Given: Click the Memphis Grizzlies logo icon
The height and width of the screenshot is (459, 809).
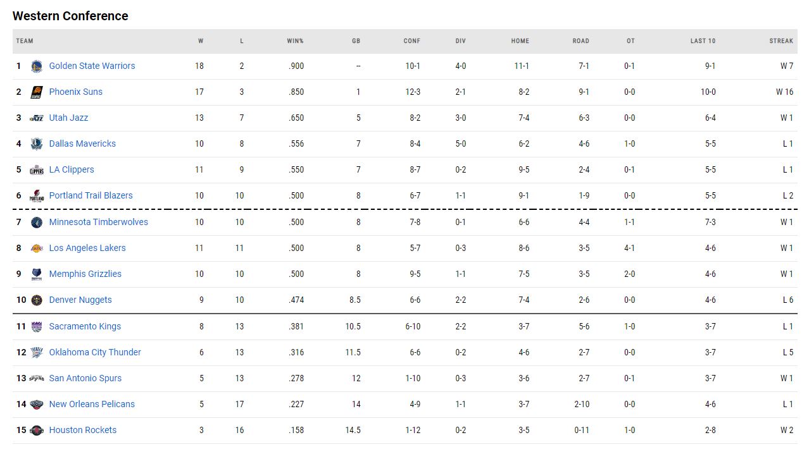Looking at the screenshot, I should (x=37, y=274).
